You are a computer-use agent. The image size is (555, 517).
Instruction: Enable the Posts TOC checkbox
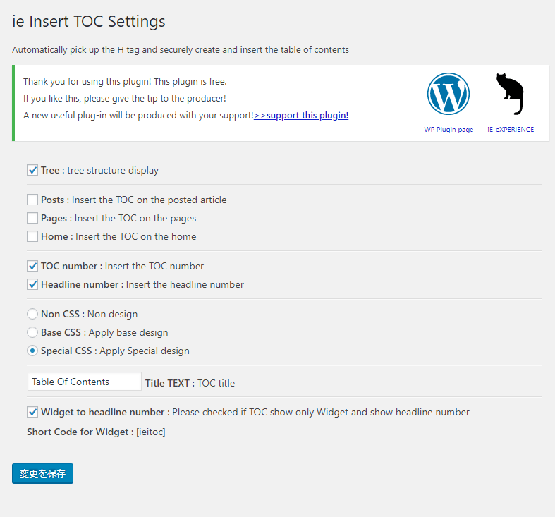pos(32,200)
